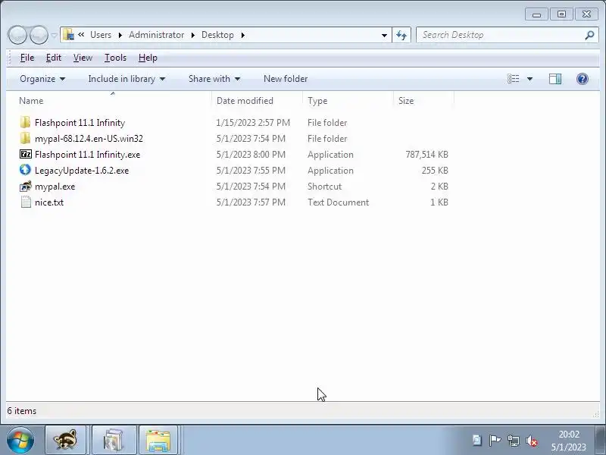Create a New folder
Image resolution: width=606 pixels, height=455 pixels.
286,79
